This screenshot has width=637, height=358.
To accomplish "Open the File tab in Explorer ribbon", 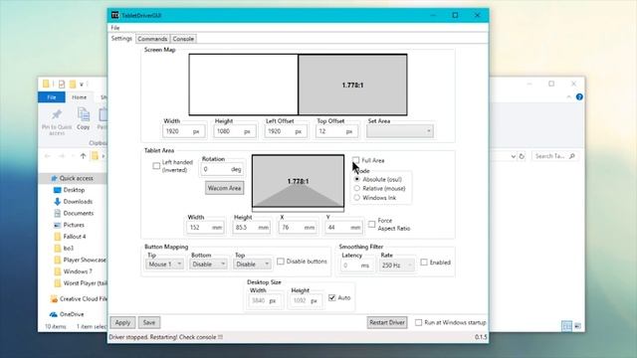I will (51, 97).
